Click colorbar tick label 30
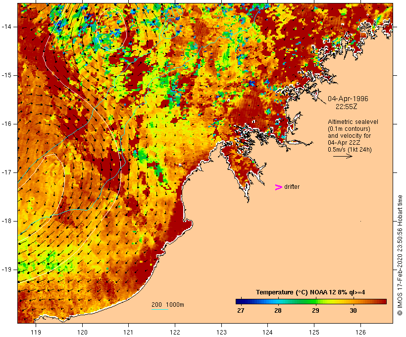Viewport: 406px width, 337px height. pyautogui.click(x=353, y=311)
